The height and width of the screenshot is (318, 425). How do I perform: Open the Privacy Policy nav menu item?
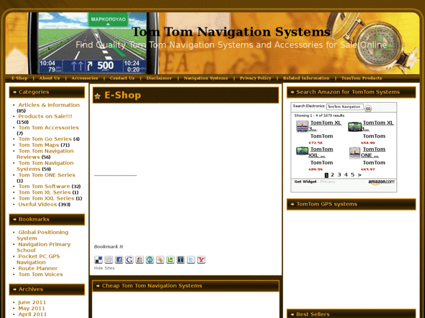[255, 78]
